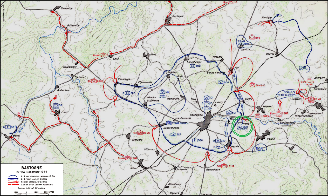This screenshot has width=328, height=196.
Task: Select the E 326 engineer unit symbol
Action: tap(194, 140)
